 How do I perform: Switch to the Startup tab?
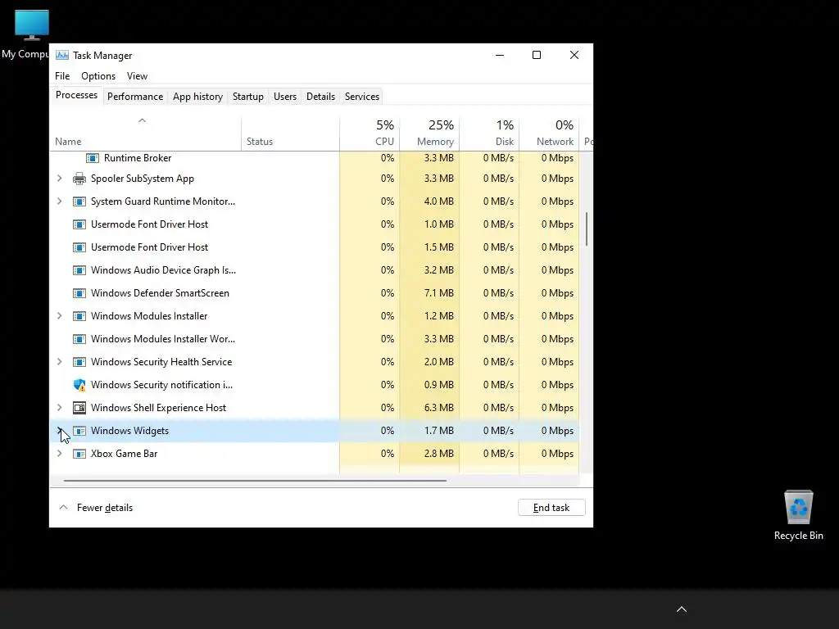(247, 97)
